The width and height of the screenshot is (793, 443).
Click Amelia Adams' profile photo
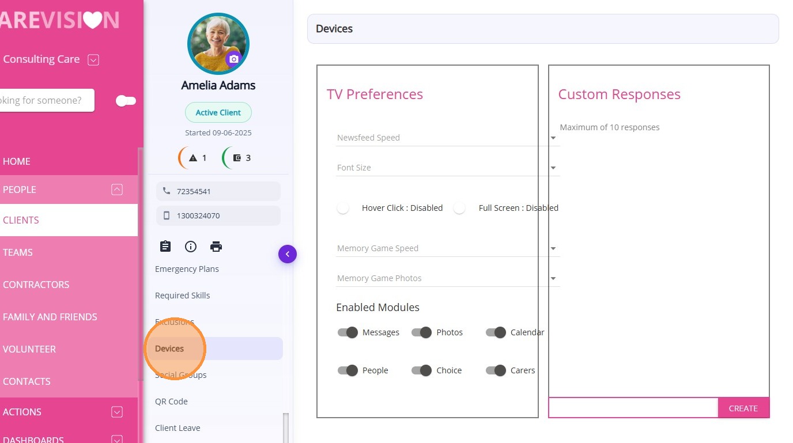[218, 44]
